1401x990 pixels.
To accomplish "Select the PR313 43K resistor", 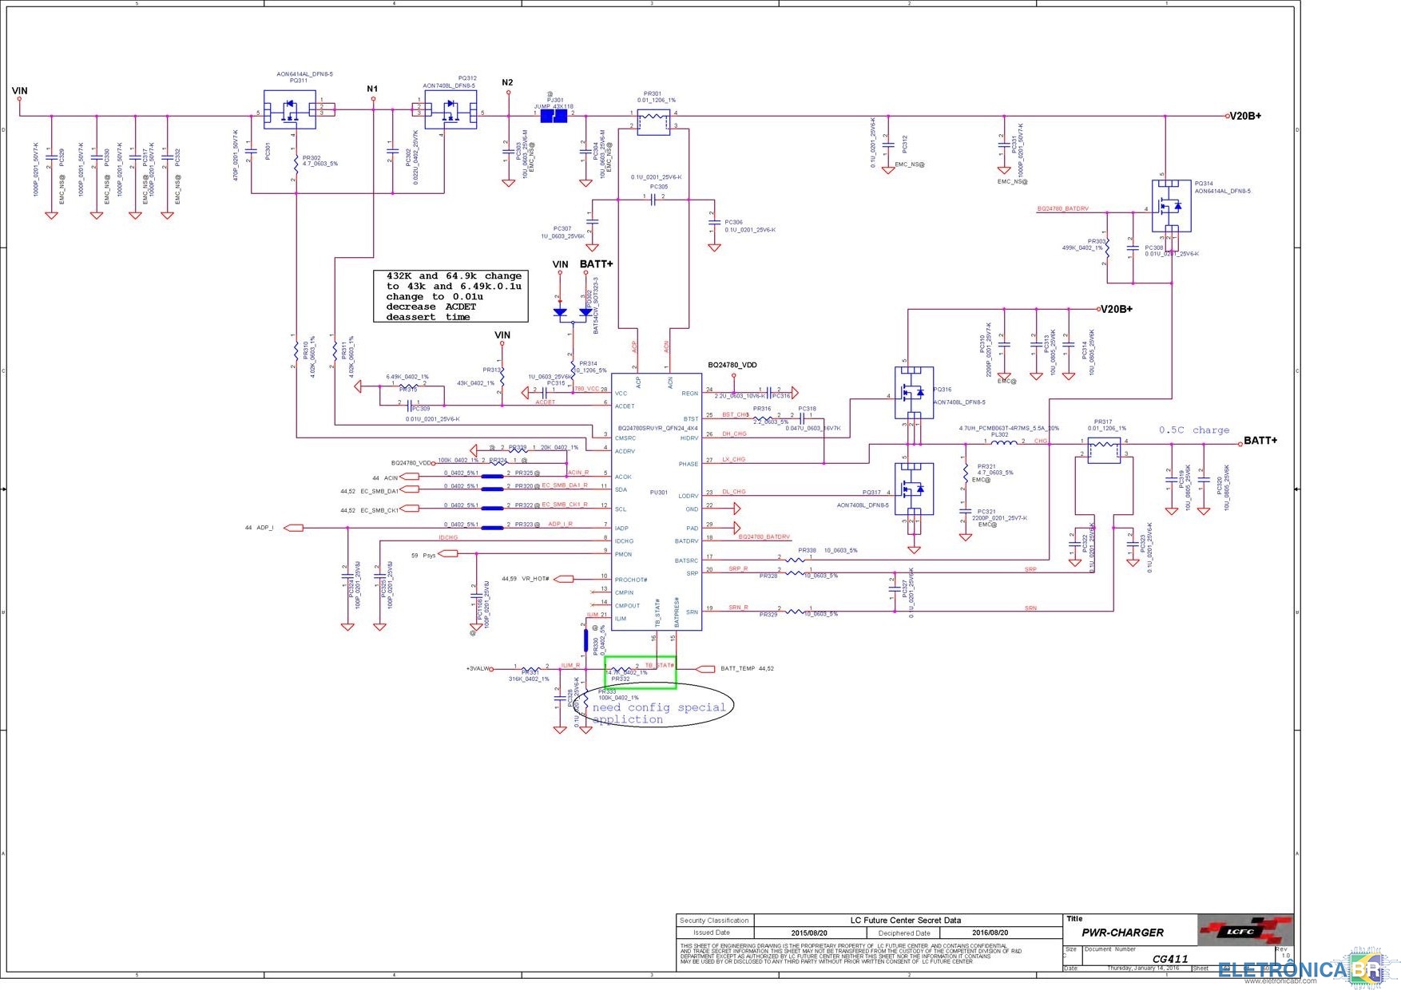I will [502, 377].
